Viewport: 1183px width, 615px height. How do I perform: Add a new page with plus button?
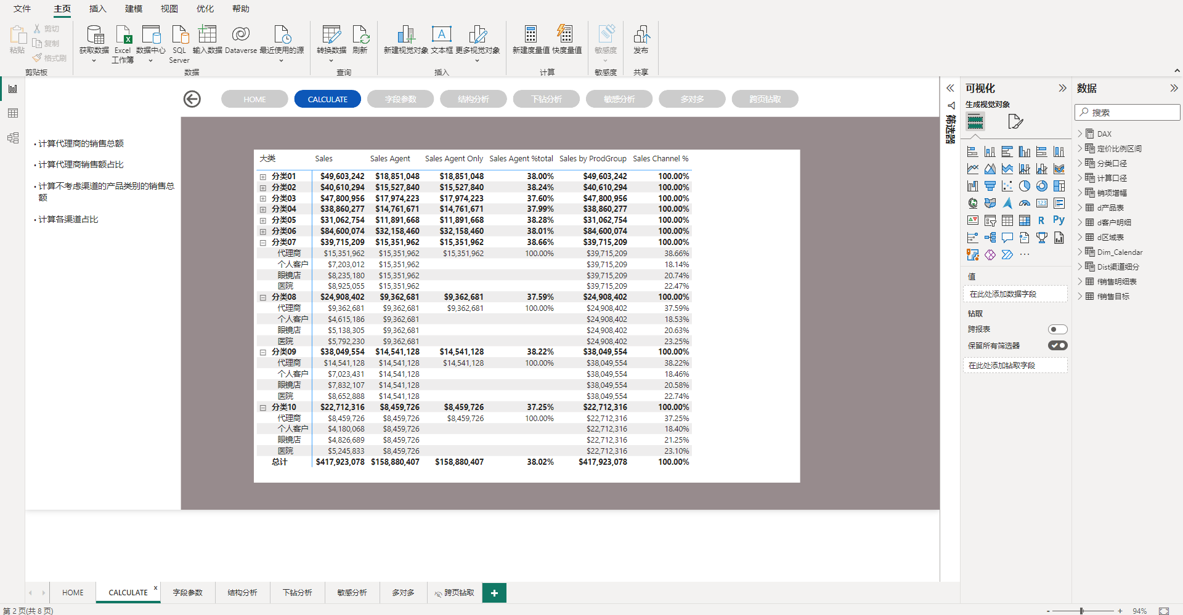494,593
